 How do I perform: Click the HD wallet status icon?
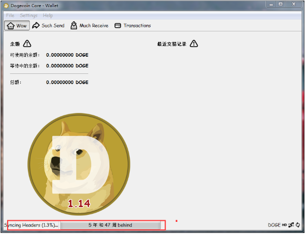tap(284, 225)
